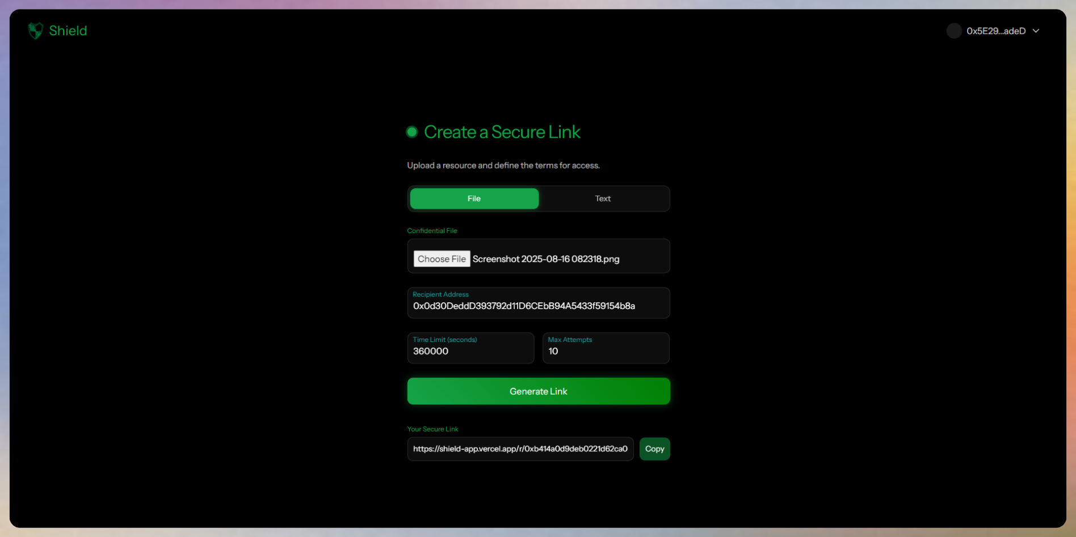Expand the wallet chevron arrow
Image resolution: width=1076 pixels, height=537 pixels.
click(1036, 31)
